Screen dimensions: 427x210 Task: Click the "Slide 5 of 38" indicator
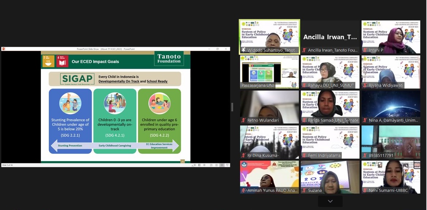[x=7, y=165]
